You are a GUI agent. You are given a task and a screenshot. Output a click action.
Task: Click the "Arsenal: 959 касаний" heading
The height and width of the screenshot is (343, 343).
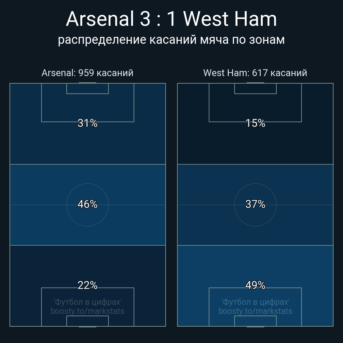pyautogui.click(x=87, y=73)
